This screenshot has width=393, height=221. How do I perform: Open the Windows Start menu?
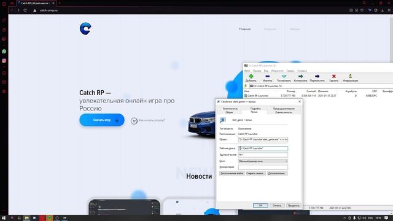click(4, 218)
